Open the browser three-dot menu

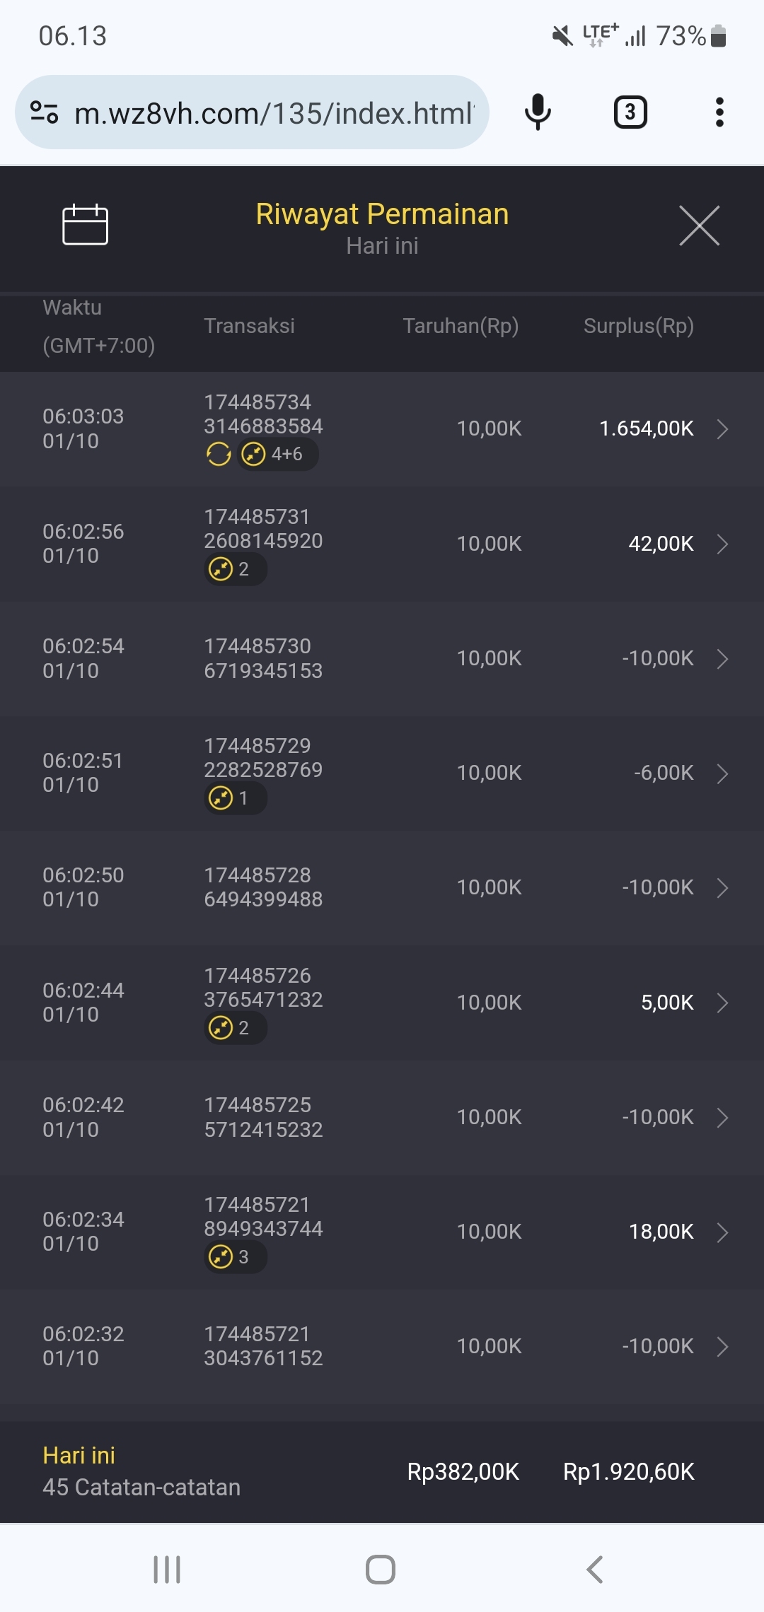click(x=719, y=112)
